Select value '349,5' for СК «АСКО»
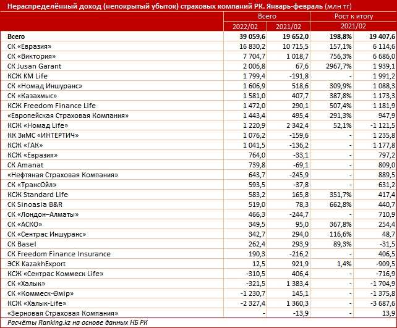The height and width of the screenshot is (328, 397). point(257,224)
